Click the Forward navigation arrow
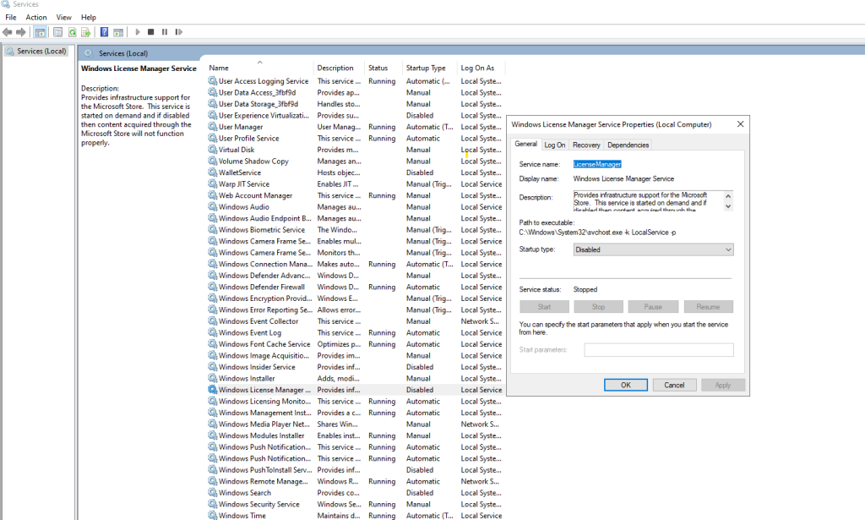 (x=22, y=31)
